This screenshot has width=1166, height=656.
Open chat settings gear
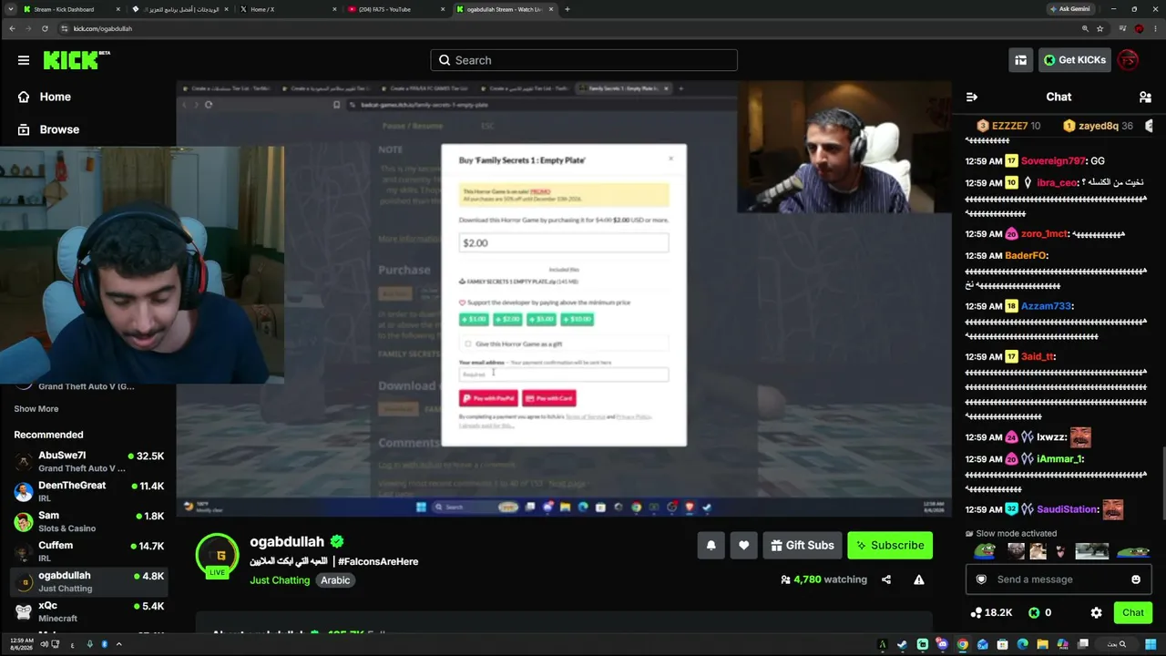1096,613
